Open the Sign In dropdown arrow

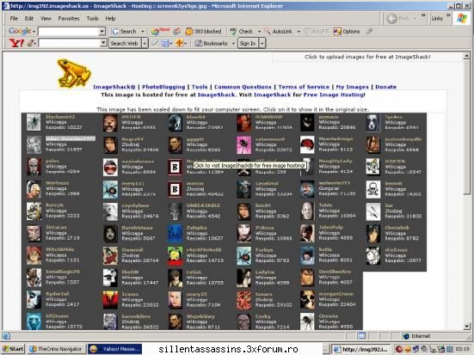(x=262, y=43)
